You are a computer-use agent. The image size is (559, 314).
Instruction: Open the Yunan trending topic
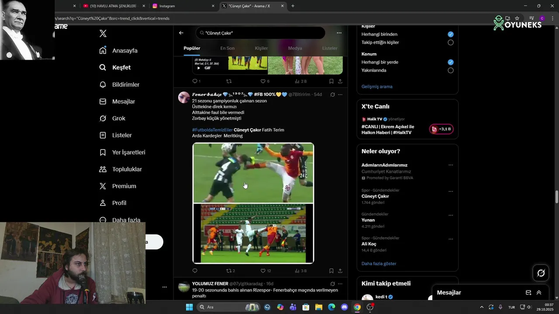point(368,220)
